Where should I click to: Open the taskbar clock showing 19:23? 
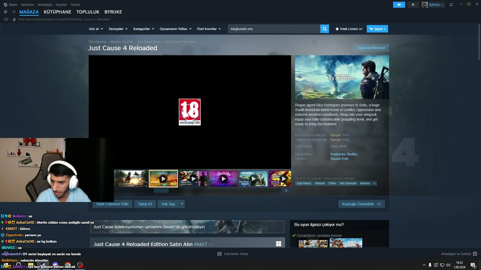pyautogui.click(x=459, y=265)
